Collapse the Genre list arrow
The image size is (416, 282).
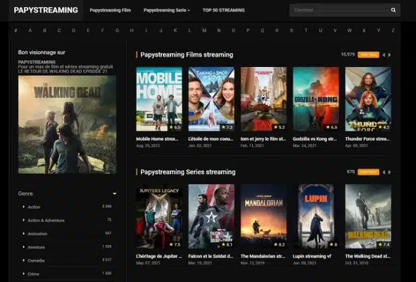tap(115, 193)
